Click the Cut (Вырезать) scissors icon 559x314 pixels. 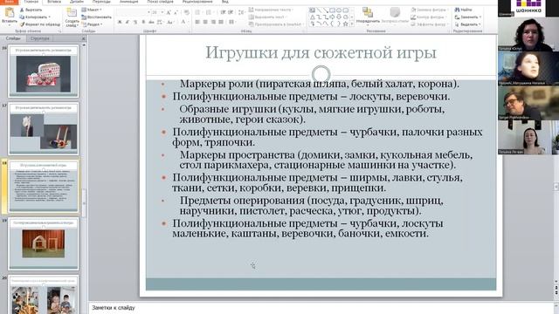(23, 10)
